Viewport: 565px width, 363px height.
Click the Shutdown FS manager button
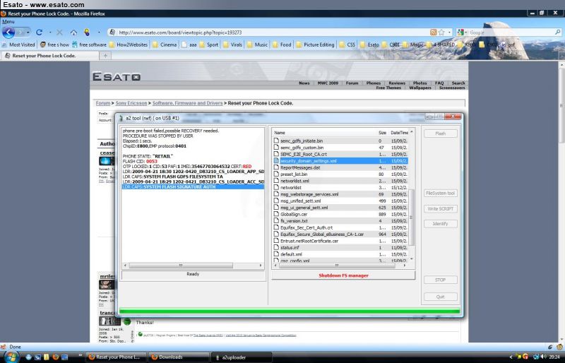tap(343, 275)
